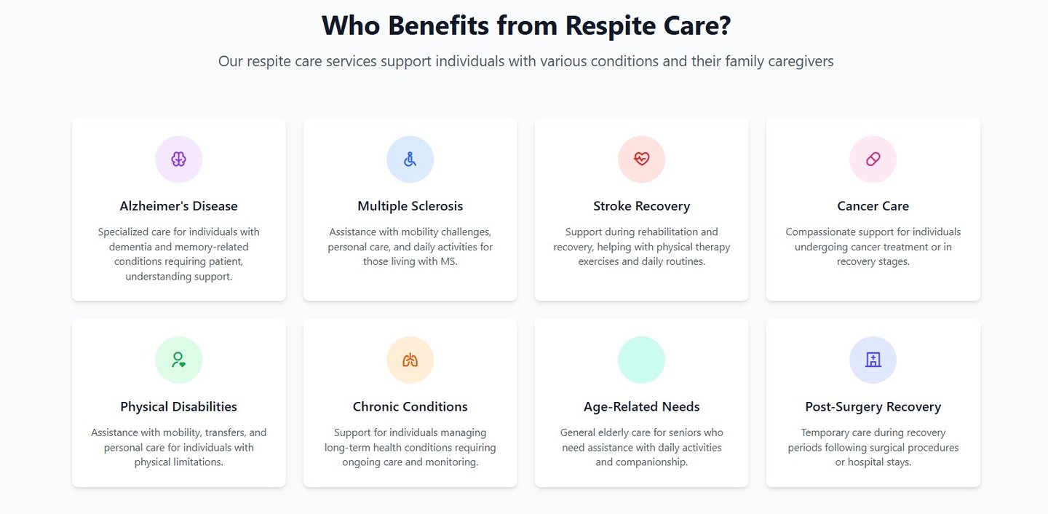Viewport: 1048px width, 514px height.
Task: Click the orange lungs Chronic Conditions icon
Action: point(410,360)
